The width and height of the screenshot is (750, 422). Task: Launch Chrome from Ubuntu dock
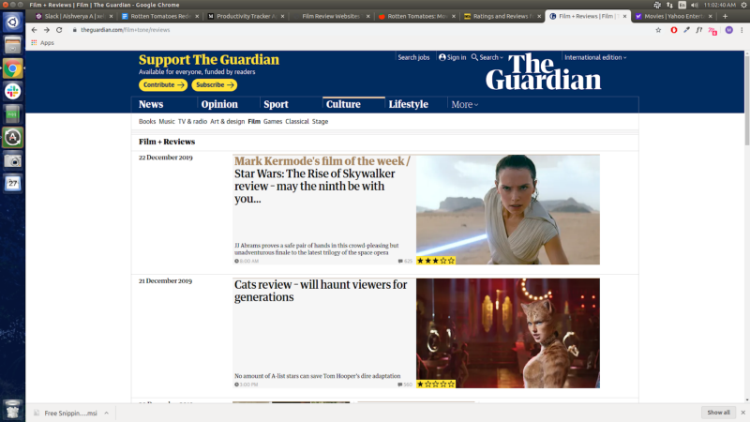12,68
